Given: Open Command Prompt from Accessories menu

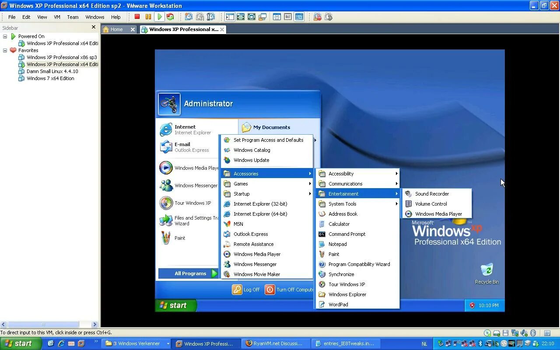Looking at the screenshot, I should click(357, 234).
